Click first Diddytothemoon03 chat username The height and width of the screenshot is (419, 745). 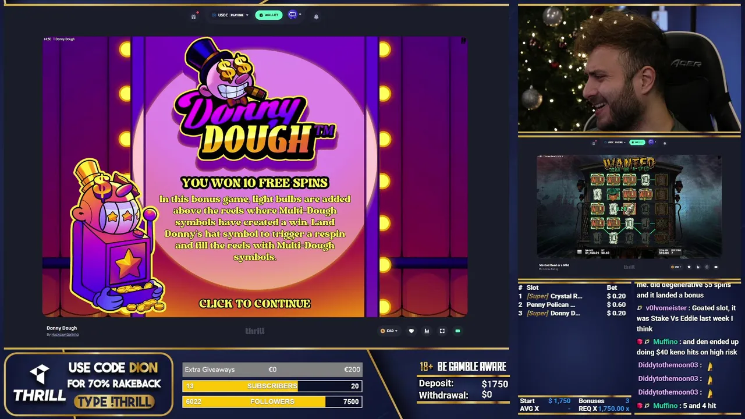pos(668,365)
